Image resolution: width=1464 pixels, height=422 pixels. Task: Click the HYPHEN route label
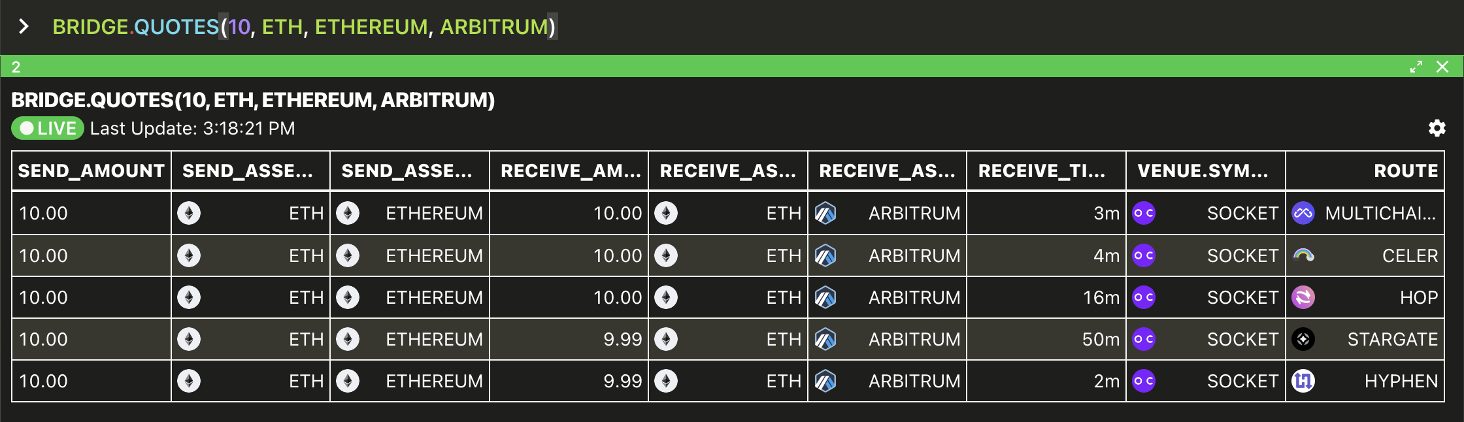(1401, 381)
